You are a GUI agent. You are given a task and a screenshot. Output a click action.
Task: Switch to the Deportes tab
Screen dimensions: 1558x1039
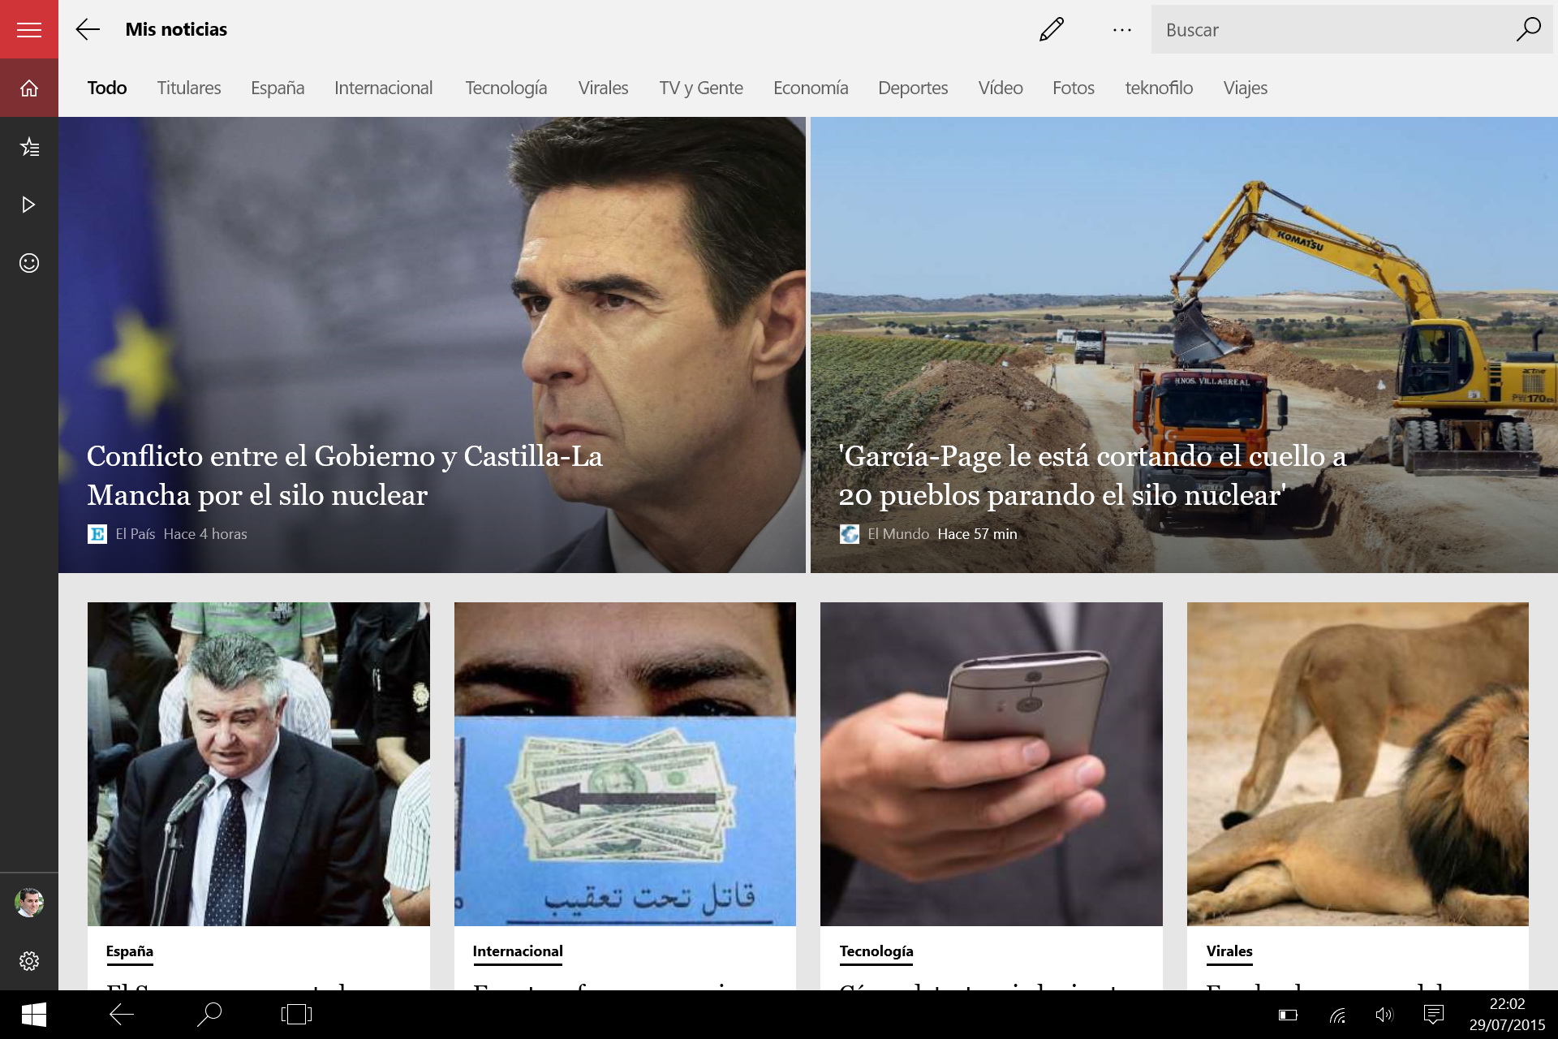(912, 88)
